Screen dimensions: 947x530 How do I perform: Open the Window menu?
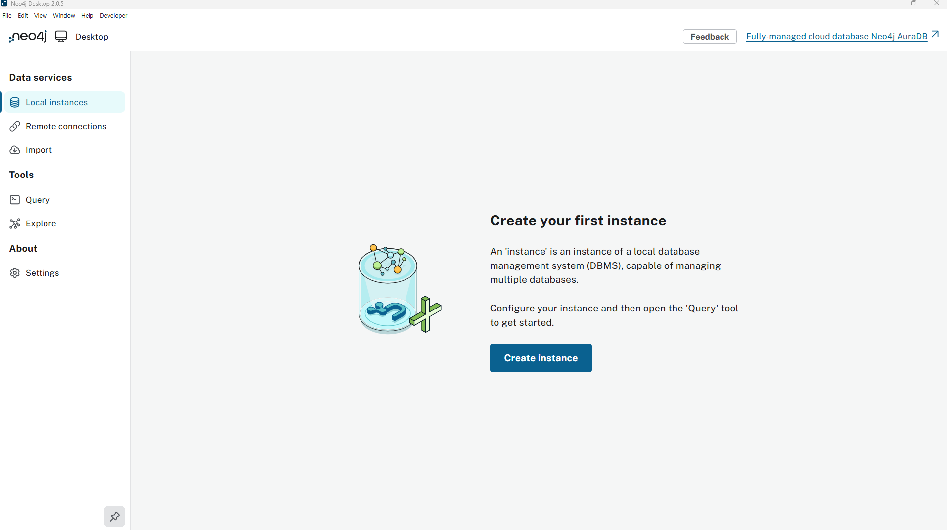pyautogui.click(x=64, y=16)
